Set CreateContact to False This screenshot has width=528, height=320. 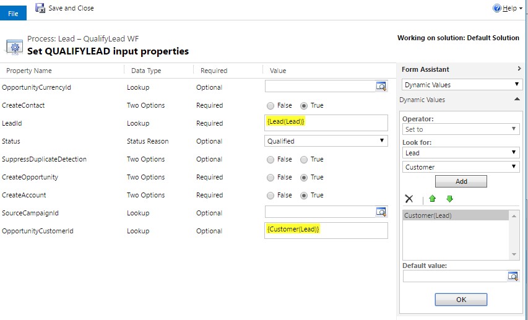271,105
